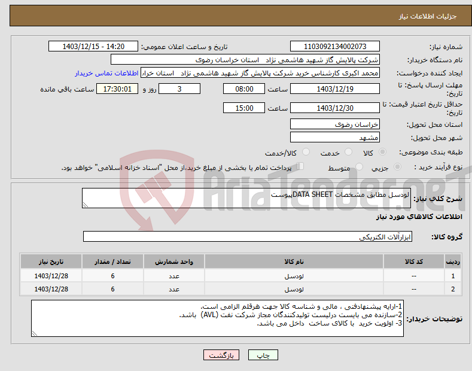Select the کالا radio button

[382, 152]
